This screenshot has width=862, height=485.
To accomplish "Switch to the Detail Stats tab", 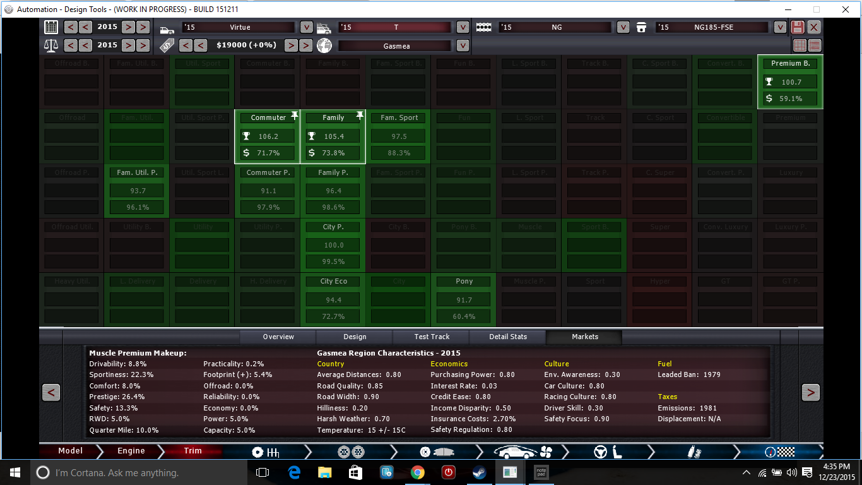I will click(508, 337).
